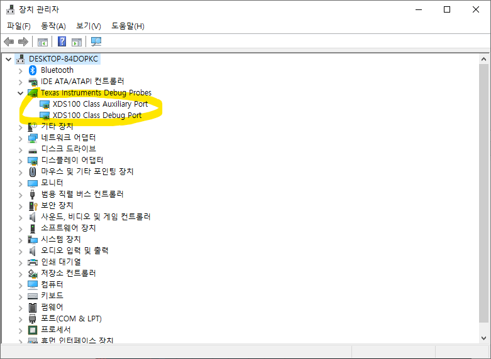Open the 동작(A) menu
The width and height of the screenshot is (491, 359).
(53, 26)
